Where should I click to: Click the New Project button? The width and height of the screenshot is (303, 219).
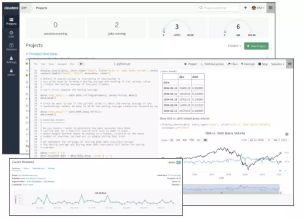pos(256,46)
